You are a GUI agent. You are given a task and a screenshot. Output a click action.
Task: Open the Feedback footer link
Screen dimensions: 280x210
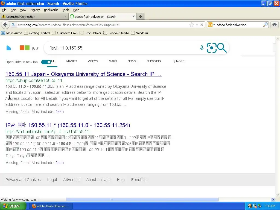coord(140,180)
